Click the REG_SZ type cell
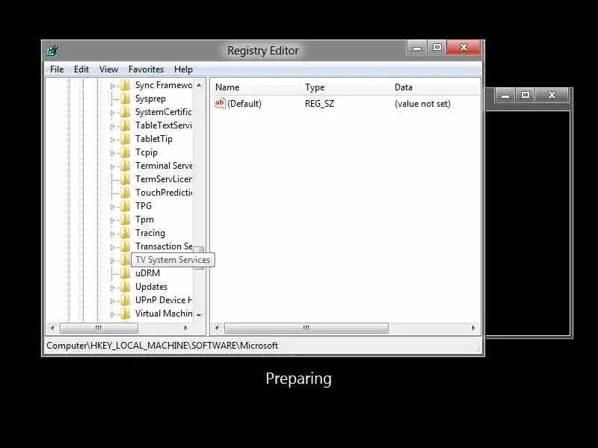Image resolution: width=598 pixels, height=448 pixels. coord(319,104)
